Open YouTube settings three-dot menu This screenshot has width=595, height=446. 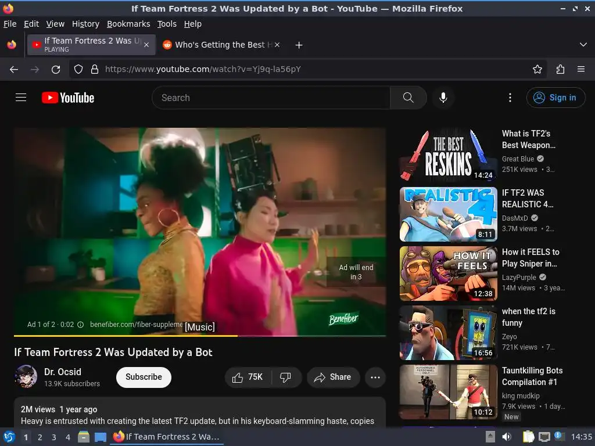click(x=510, y=98)
